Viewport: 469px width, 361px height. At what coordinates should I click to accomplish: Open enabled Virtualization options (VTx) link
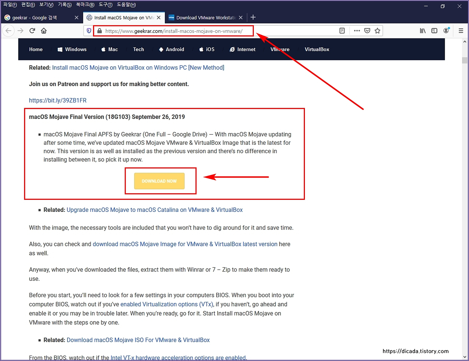167,304
